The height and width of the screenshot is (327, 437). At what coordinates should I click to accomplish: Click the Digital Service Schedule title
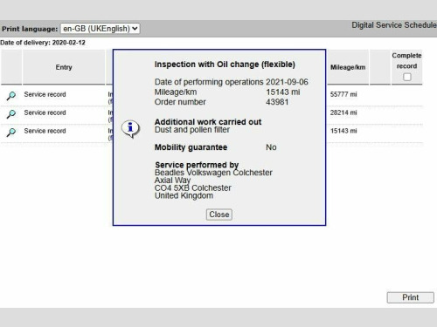(x=394, y=25)
